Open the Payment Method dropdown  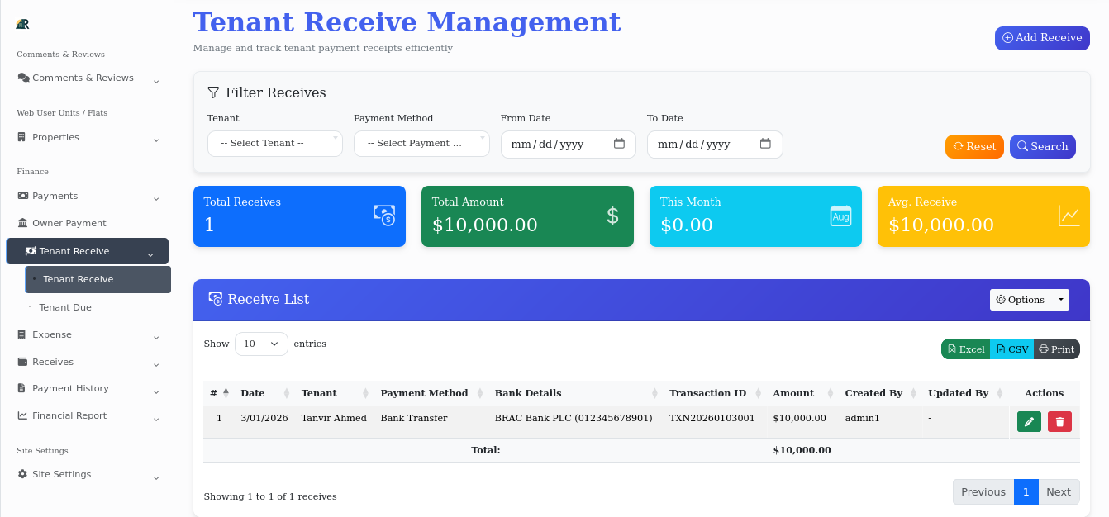[x=421, y=144]
